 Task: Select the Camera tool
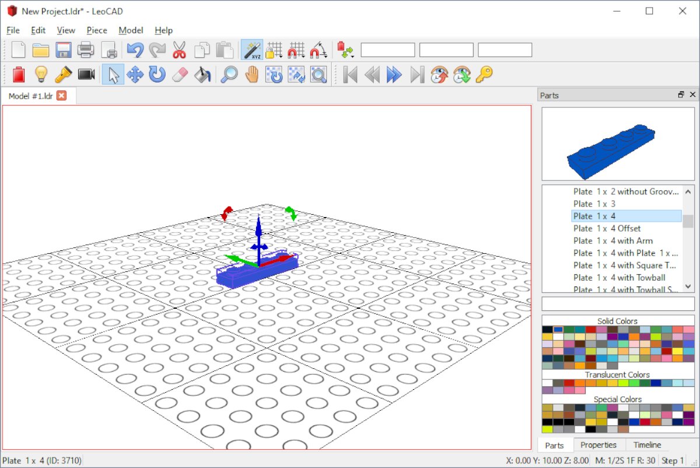[x=86, y=75]
